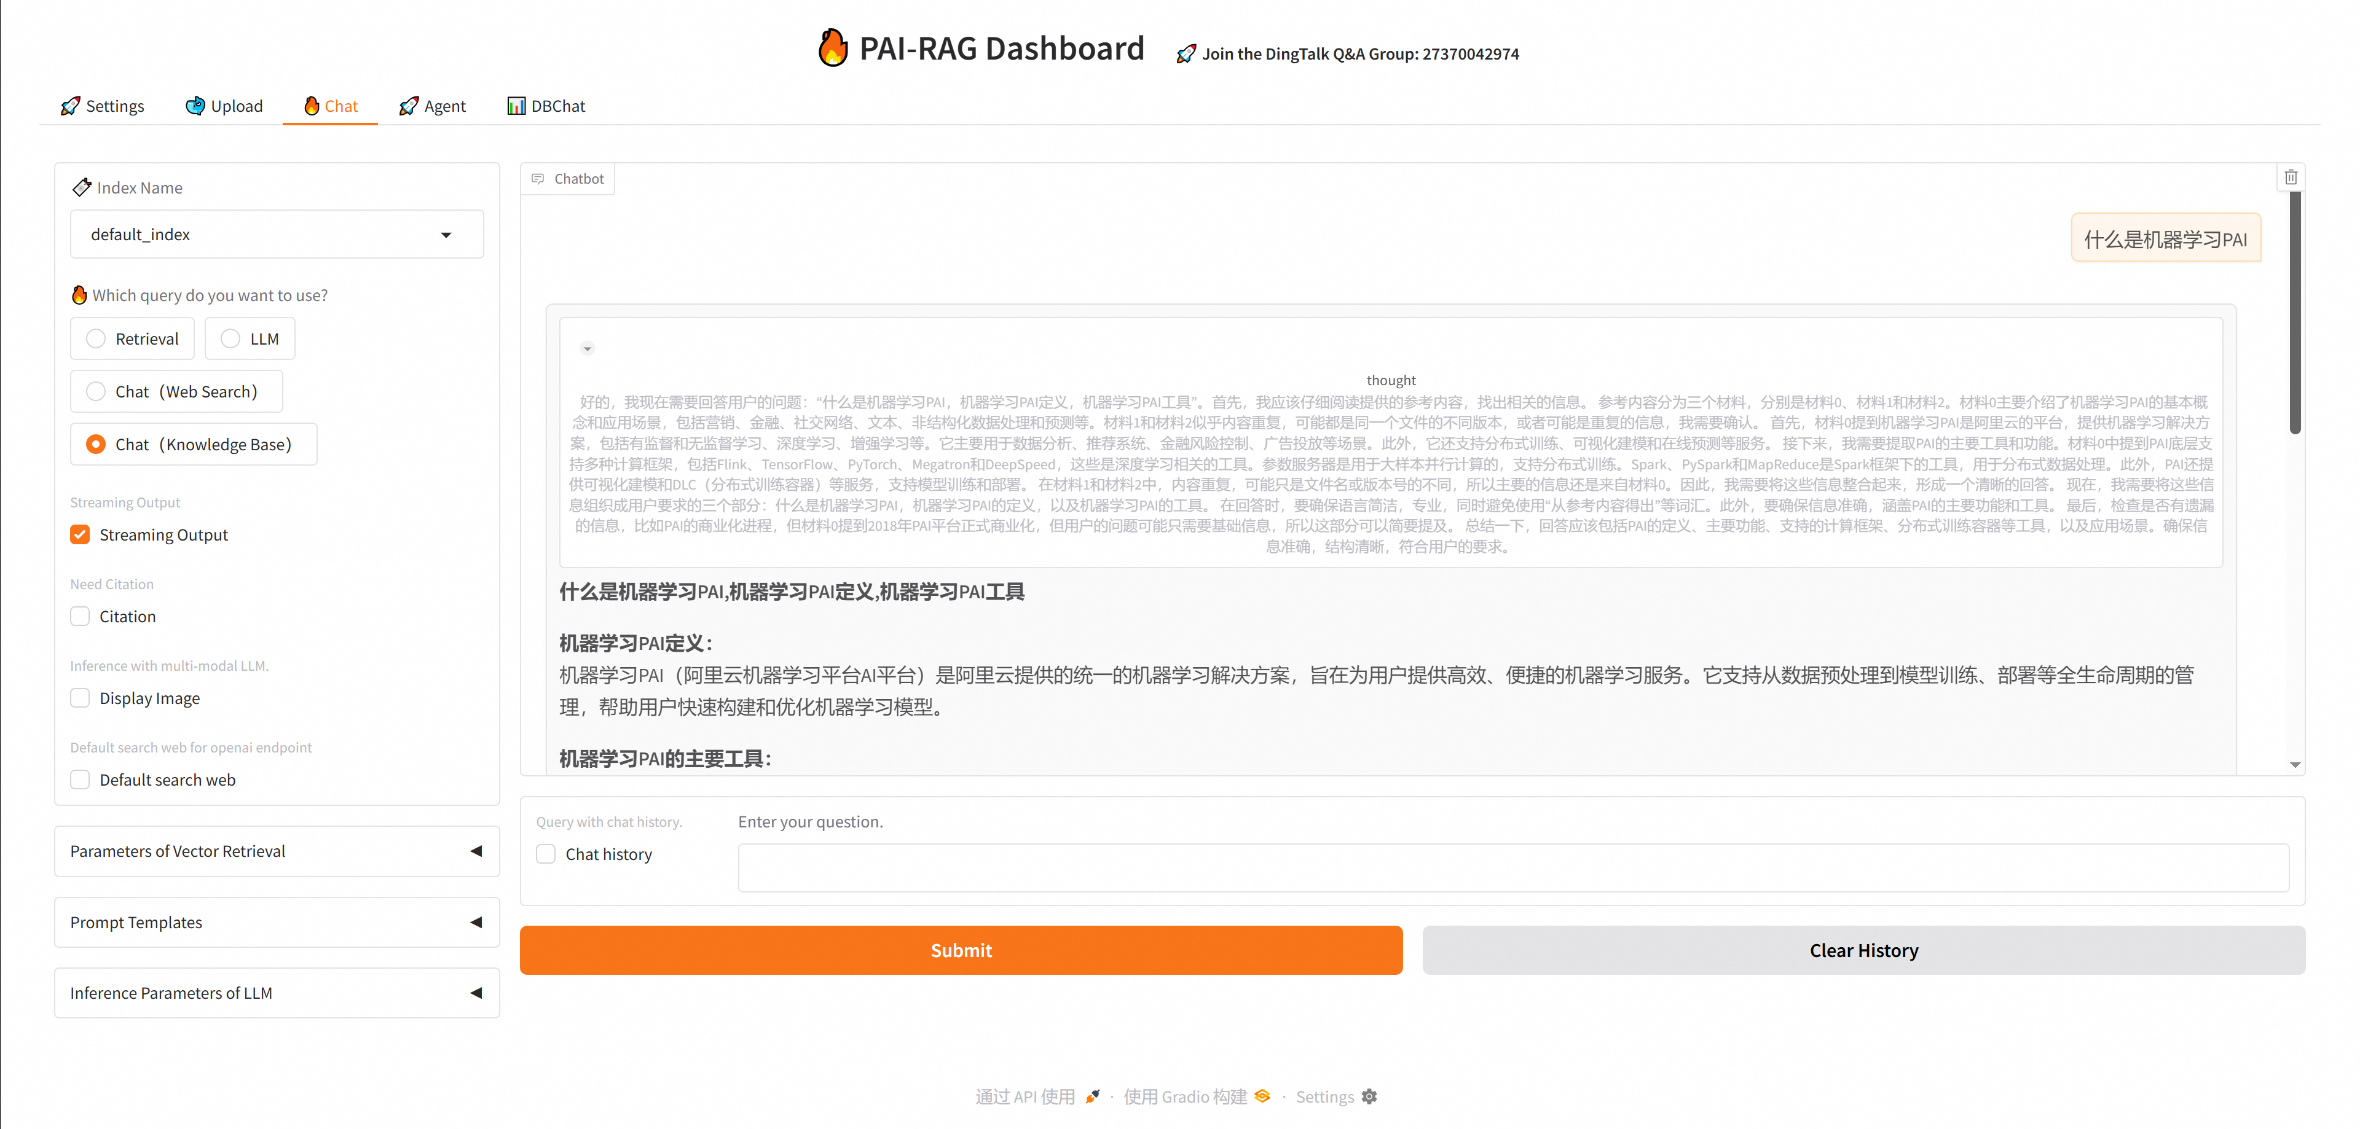Switch to the Upload tab
The image size is (2360, 1129).
[224, 106]
